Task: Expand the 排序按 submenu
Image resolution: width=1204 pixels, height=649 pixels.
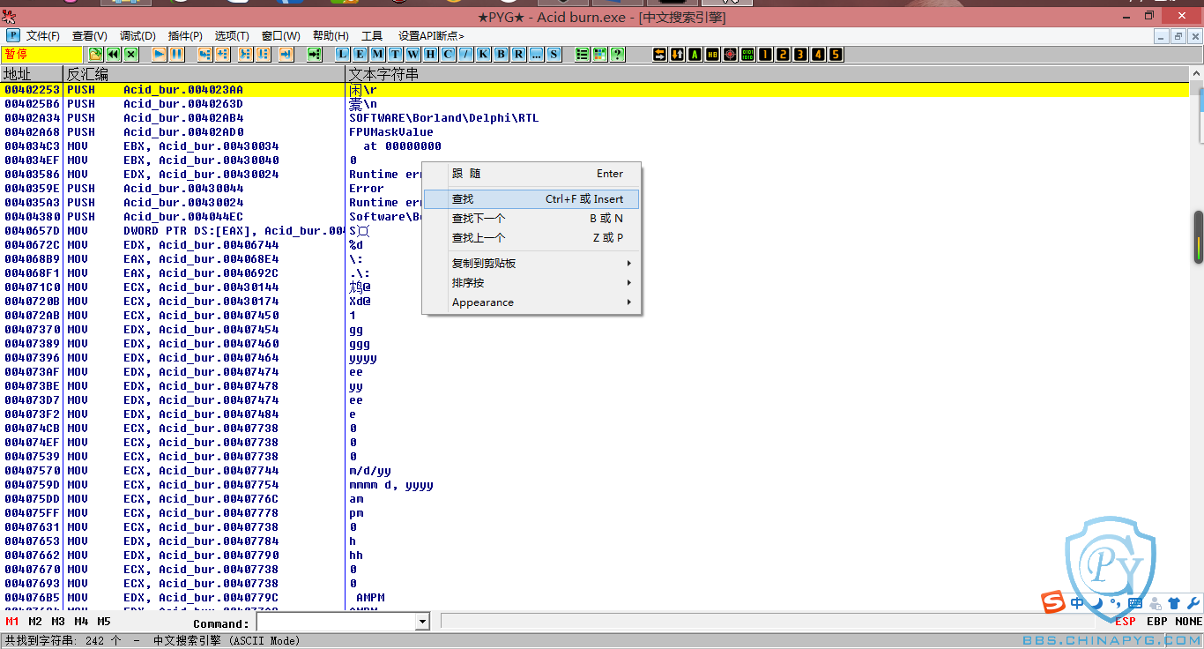Action: (531, 283)
